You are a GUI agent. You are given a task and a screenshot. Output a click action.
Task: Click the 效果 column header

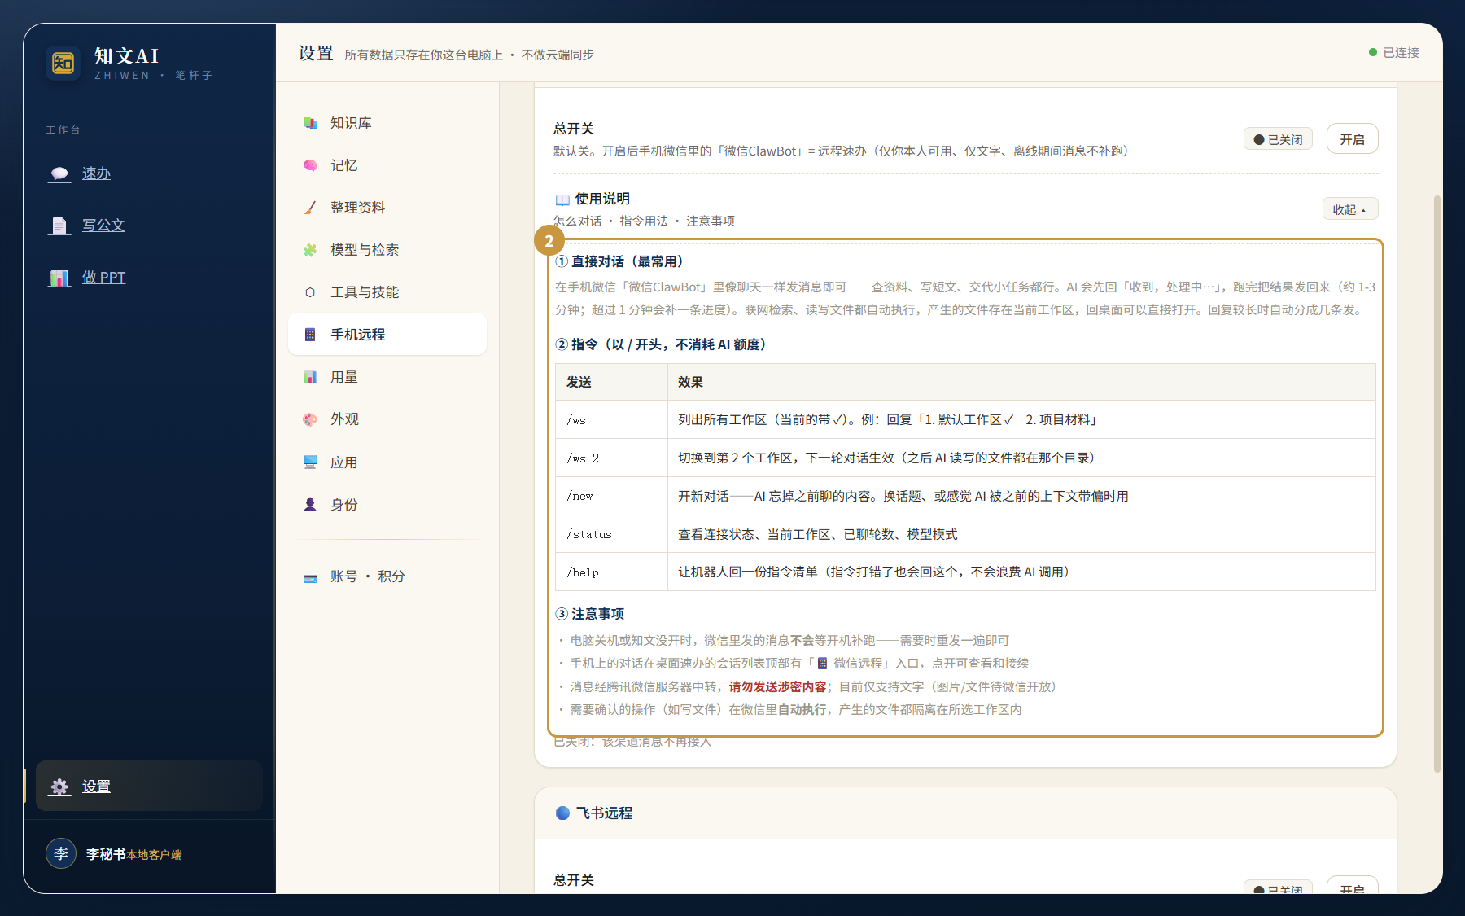point(1021,382)
